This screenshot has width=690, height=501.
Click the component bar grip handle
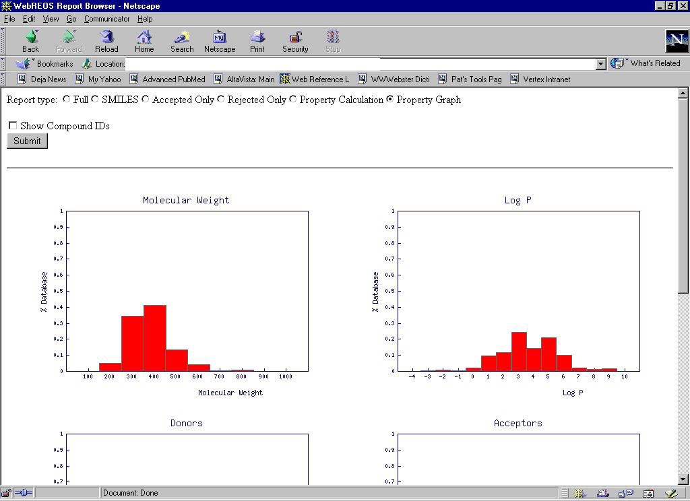pos(565,494)
